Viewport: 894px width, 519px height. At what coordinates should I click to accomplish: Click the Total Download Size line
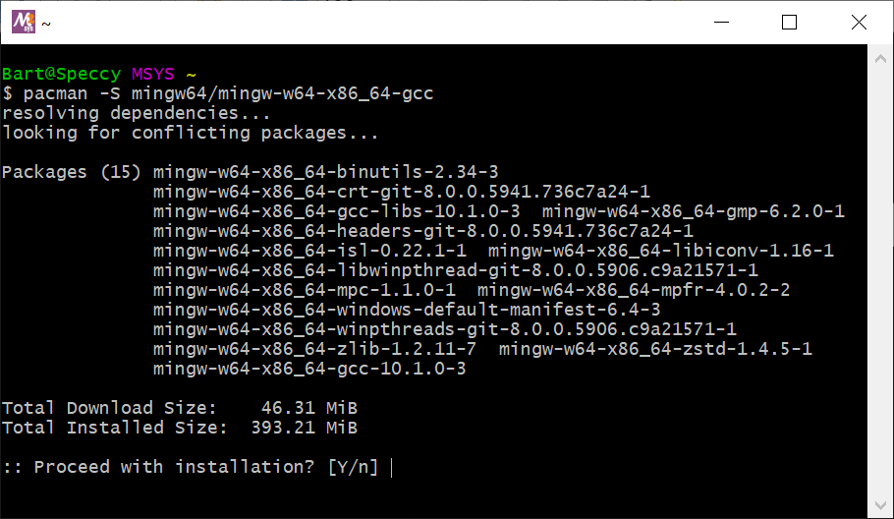(x=180, y=408)
